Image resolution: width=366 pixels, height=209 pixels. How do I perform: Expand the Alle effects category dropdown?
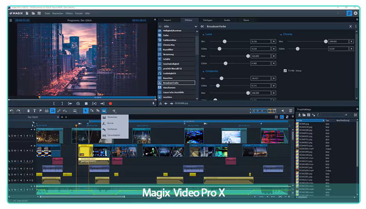pos(196,26)
